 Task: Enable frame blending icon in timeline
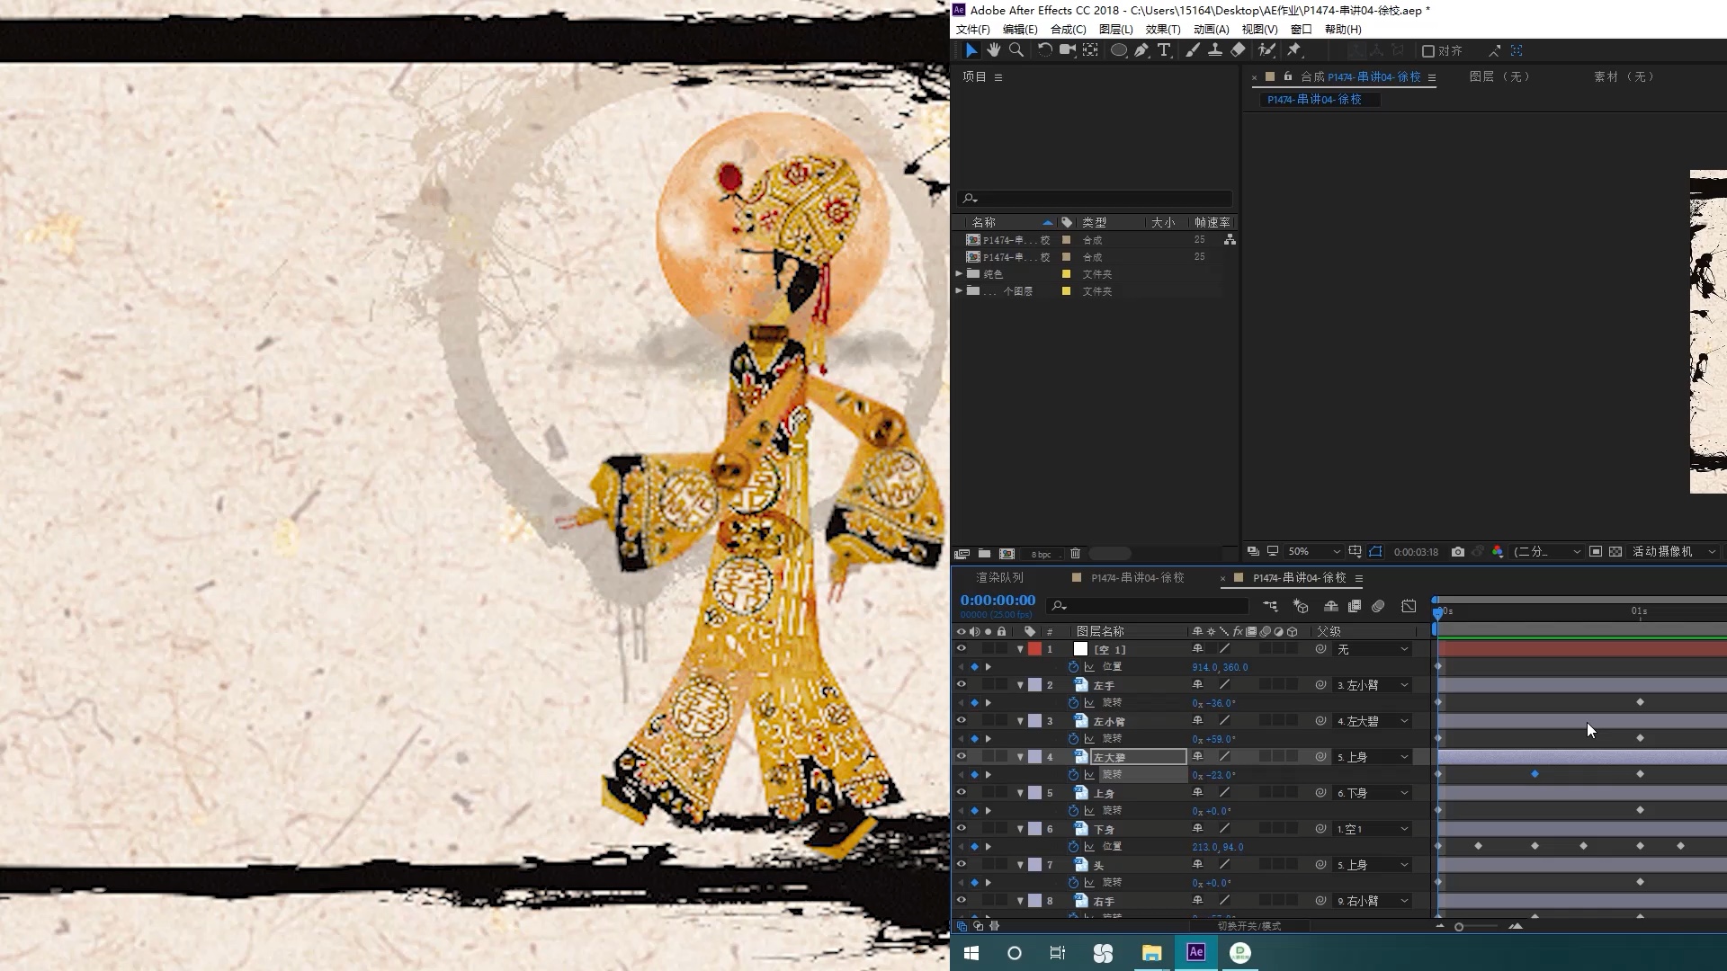(x=1355, y=606)
